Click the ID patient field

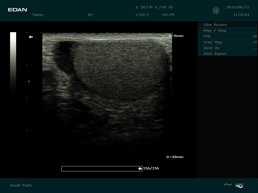pyautogui.click(x=90, y=15)
